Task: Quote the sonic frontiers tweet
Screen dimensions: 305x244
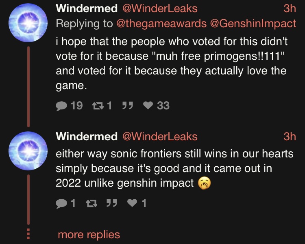Action: (112, 203)
